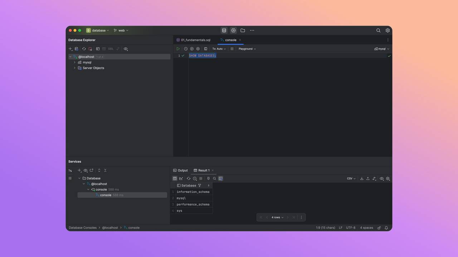Screen dimensions: 458x257
Task: Open the CSV export format dropdown
Action: pos(351,178)
